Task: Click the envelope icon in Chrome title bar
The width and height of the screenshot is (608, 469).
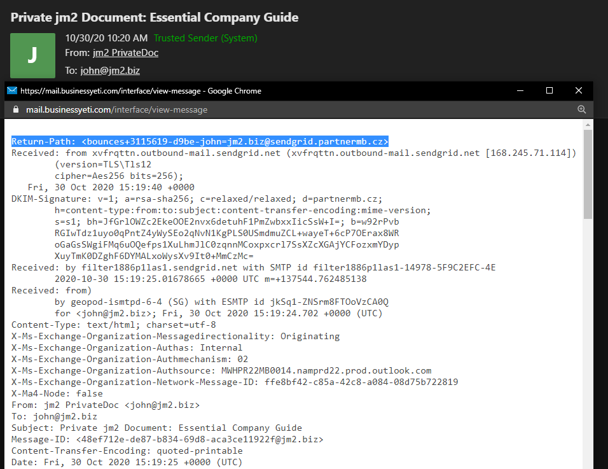Action: point(11,91)
